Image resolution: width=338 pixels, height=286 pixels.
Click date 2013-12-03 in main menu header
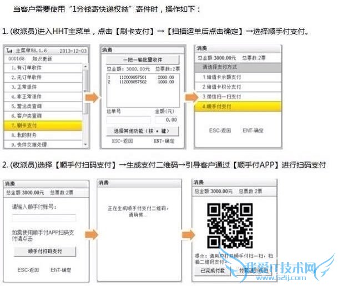pyautogui.click(x=73, y=51)
